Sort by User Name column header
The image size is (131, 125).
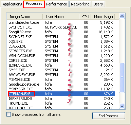pyautogui.click(x=61, y=17)
